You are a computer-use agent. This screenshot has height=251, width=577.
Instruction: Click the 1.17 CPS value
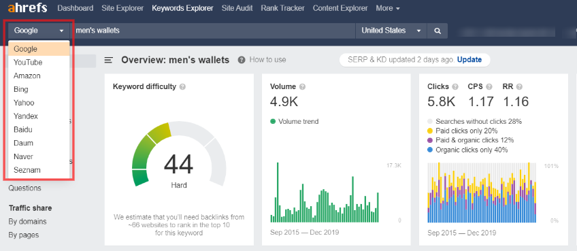click(x=480, y=102)
